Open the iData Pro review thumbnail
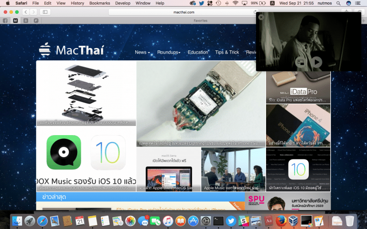This screenshot has width=367, height=229. 298,87
